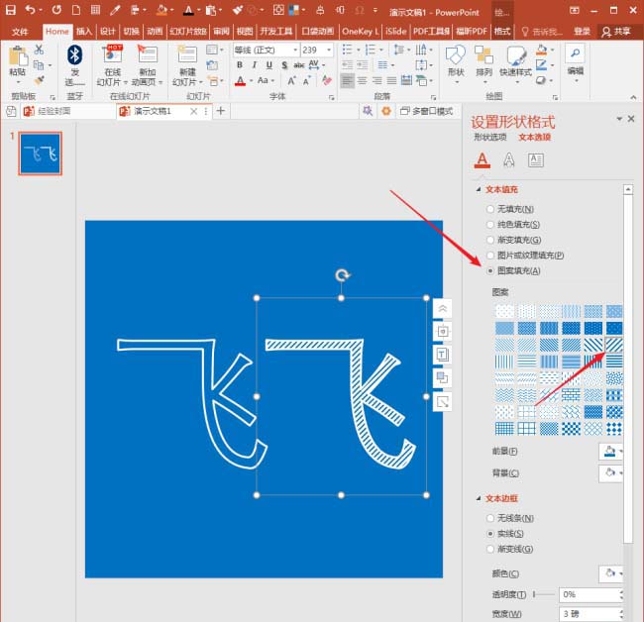Click the Shapes (形状) gallery icon

pyautogui.click(x=455, y=56)
